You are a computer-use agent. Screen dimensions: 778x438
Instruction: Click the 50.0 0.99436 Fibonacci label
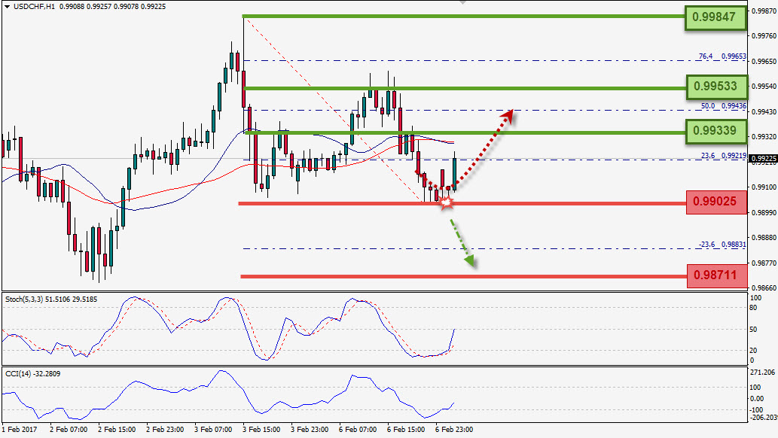tap(724, 105)
